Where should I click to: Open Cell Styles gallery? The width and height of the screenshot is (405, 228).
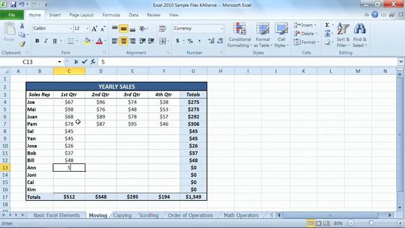coord(281,35)
